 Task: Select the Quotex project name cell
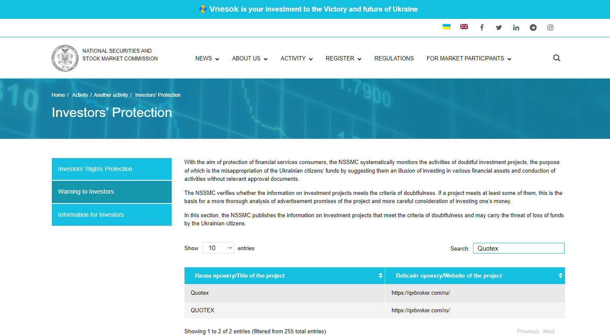(285, 293)
